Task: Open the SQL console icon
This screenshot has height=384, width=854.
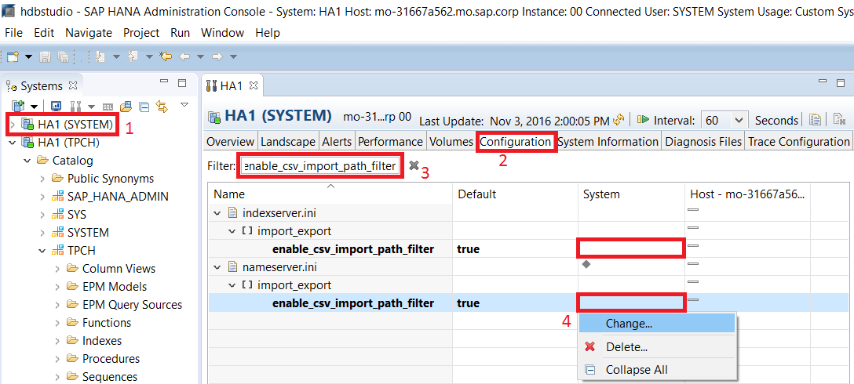Action: coord(108,106)
